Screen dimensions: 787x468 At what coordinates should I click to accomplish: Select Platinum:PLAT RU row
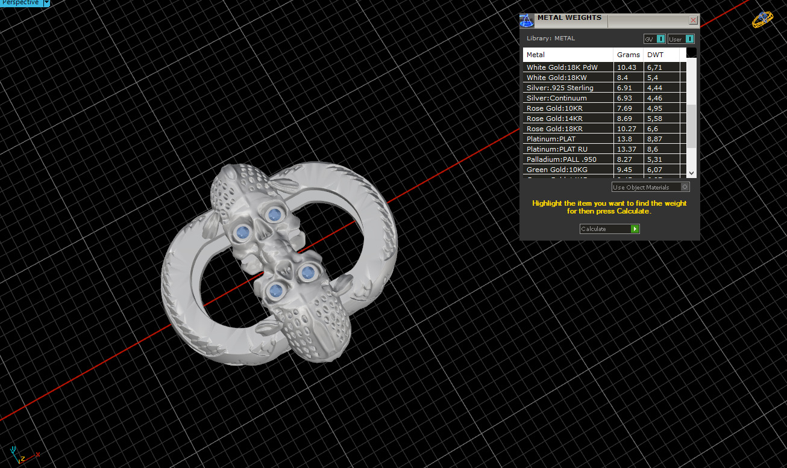tap(604, 149)
